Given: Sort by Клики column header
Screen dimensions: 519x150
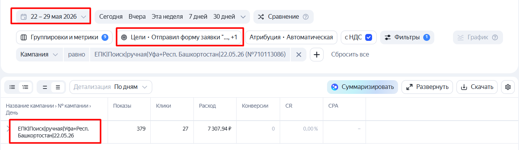Looking at the screenshot, I should pyautogui.click(x=163, y=106).
